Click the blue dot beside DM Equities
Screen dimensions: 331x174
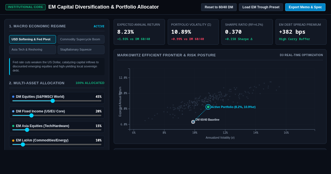click(13, 97)
